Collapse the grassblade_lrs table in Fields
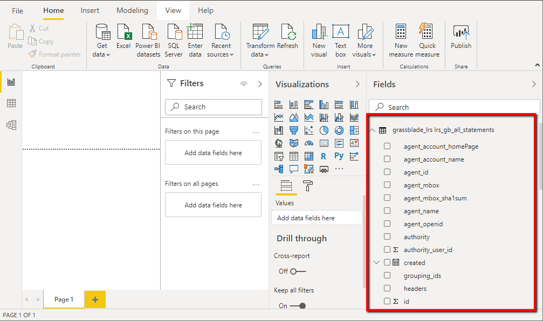Screen dimensions: 543x321 (x=373, y=130)
